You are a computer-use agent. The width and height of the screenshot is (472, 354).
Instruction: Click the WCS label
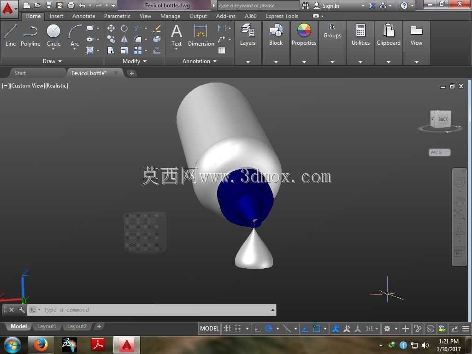[439, 152]
